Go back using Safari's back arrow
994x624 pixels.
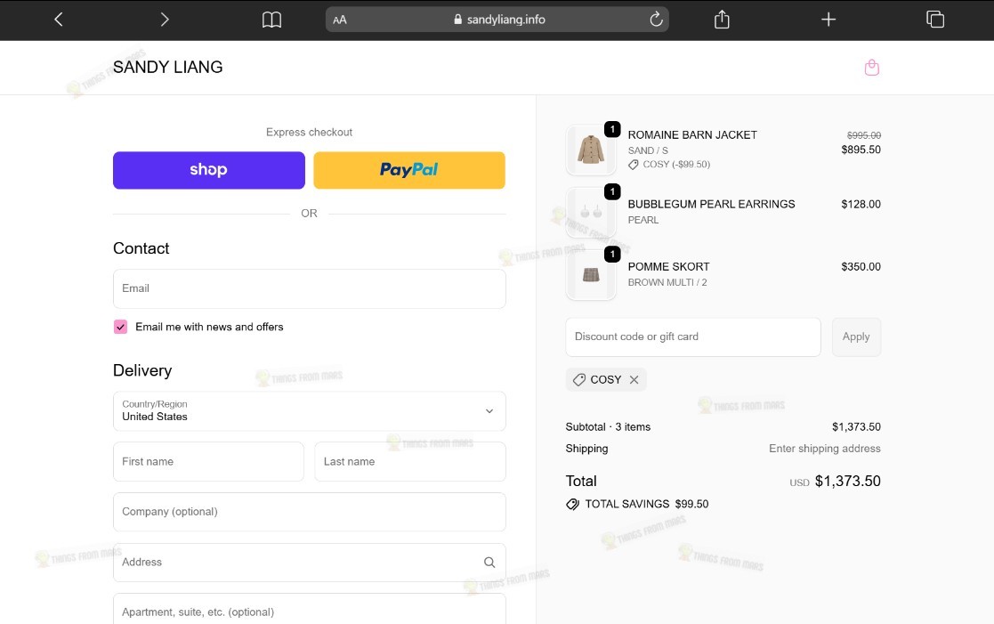coord(59,20)
